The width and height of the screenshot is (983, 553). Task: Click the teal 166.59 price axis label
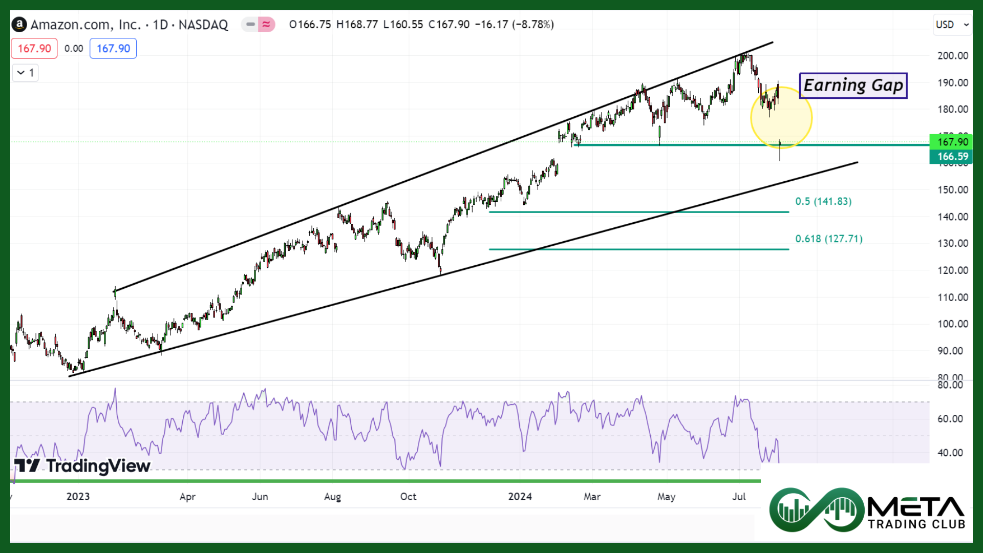click(x=951, y=157)
